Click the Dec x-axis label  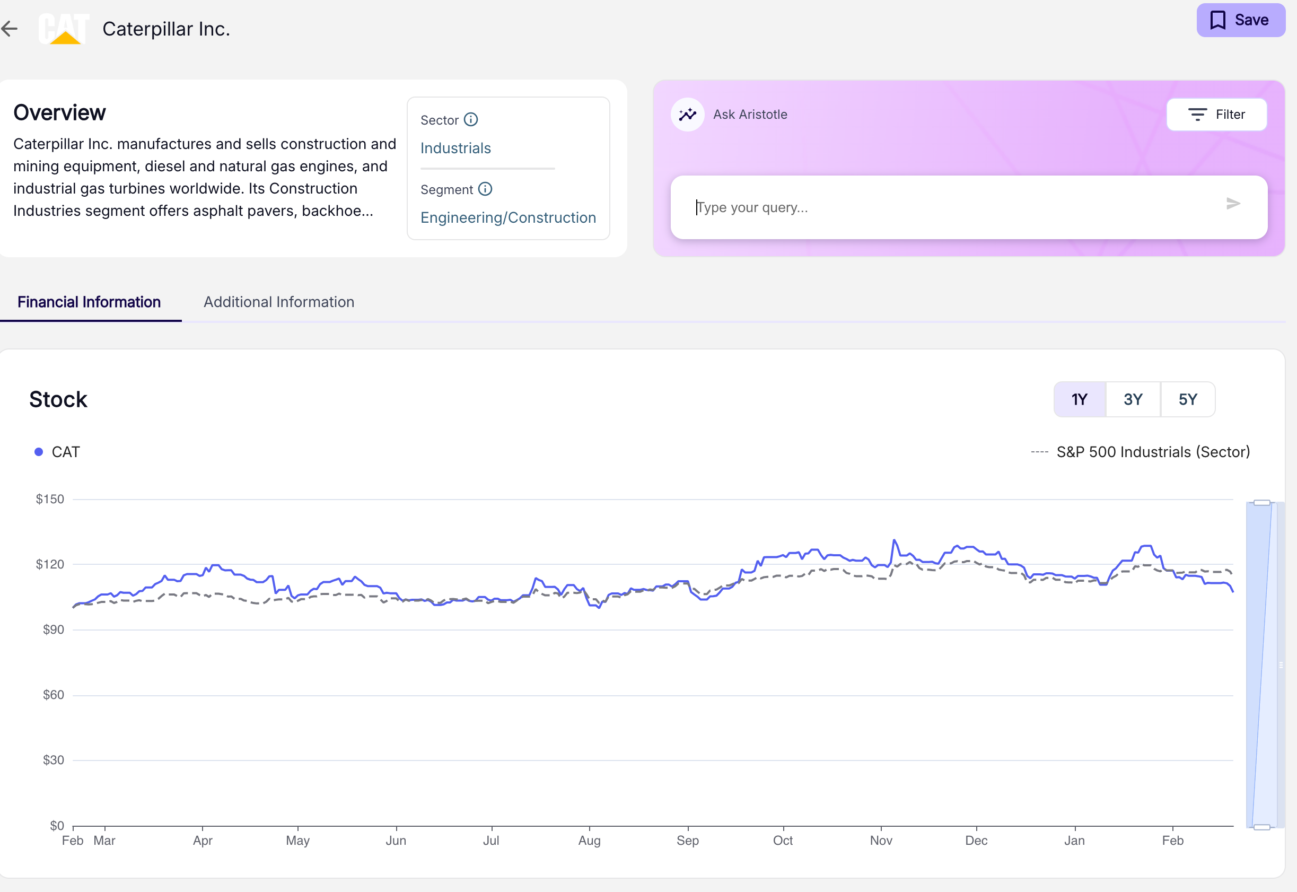pos(976,841)
